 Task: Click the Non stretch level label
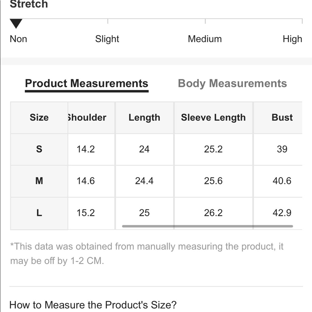[x=18, y=39]
